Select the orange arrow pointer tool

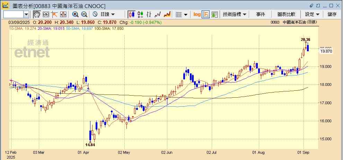click(54, 15)
